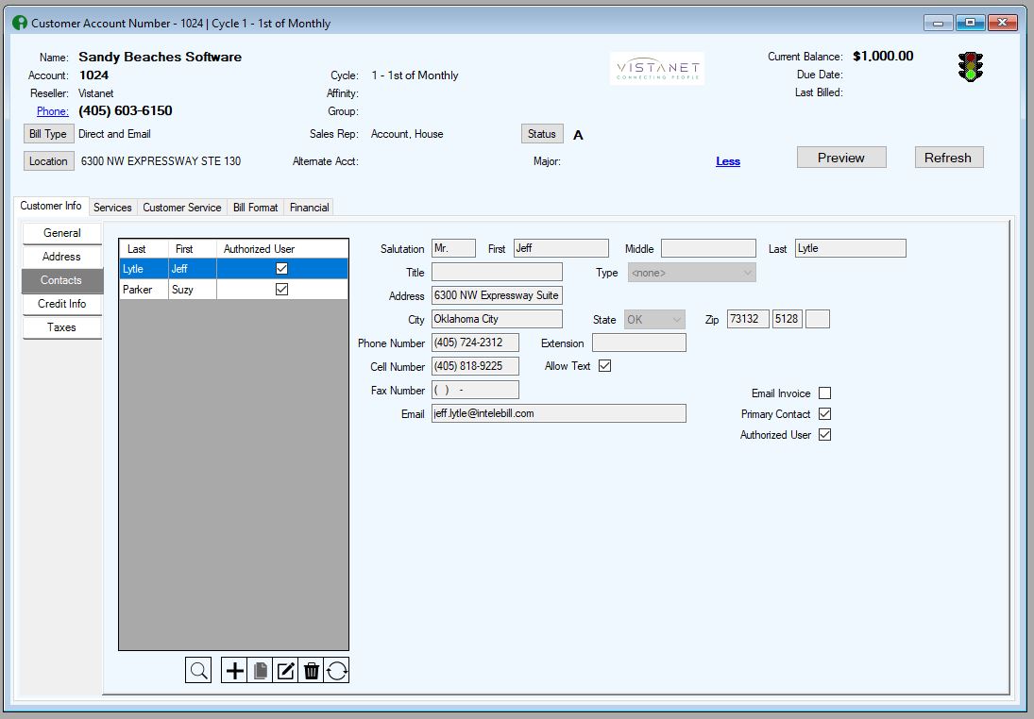Screen dimensions: 1034x719
Task: Toggle Authorized User checkbox in Parker row
Action: pos(281,289)
